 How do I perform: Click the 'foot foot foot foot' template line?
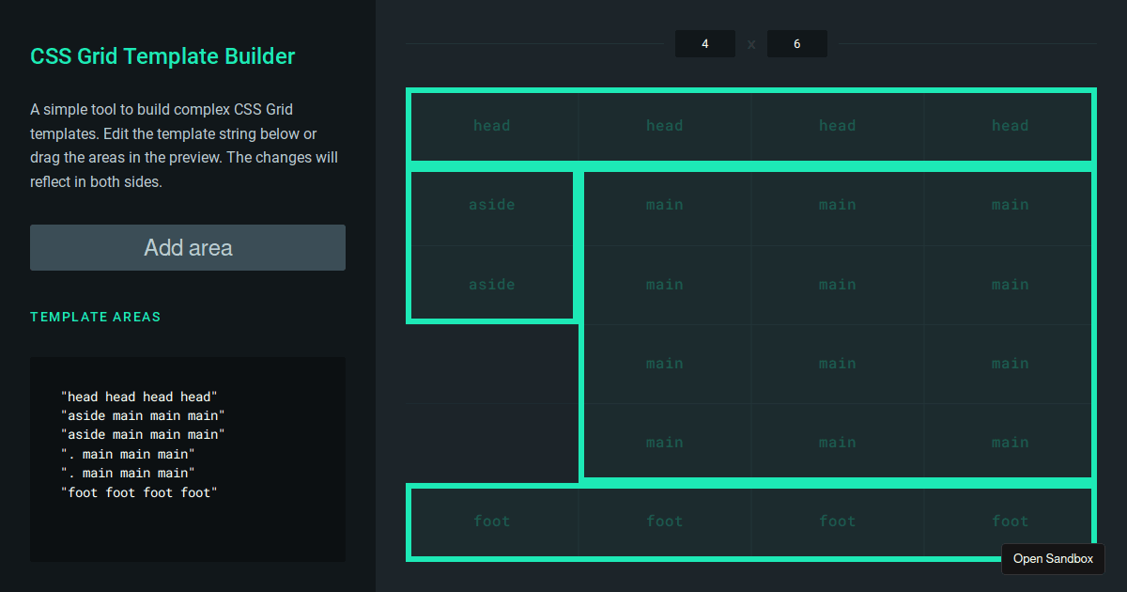coord(141,491)
